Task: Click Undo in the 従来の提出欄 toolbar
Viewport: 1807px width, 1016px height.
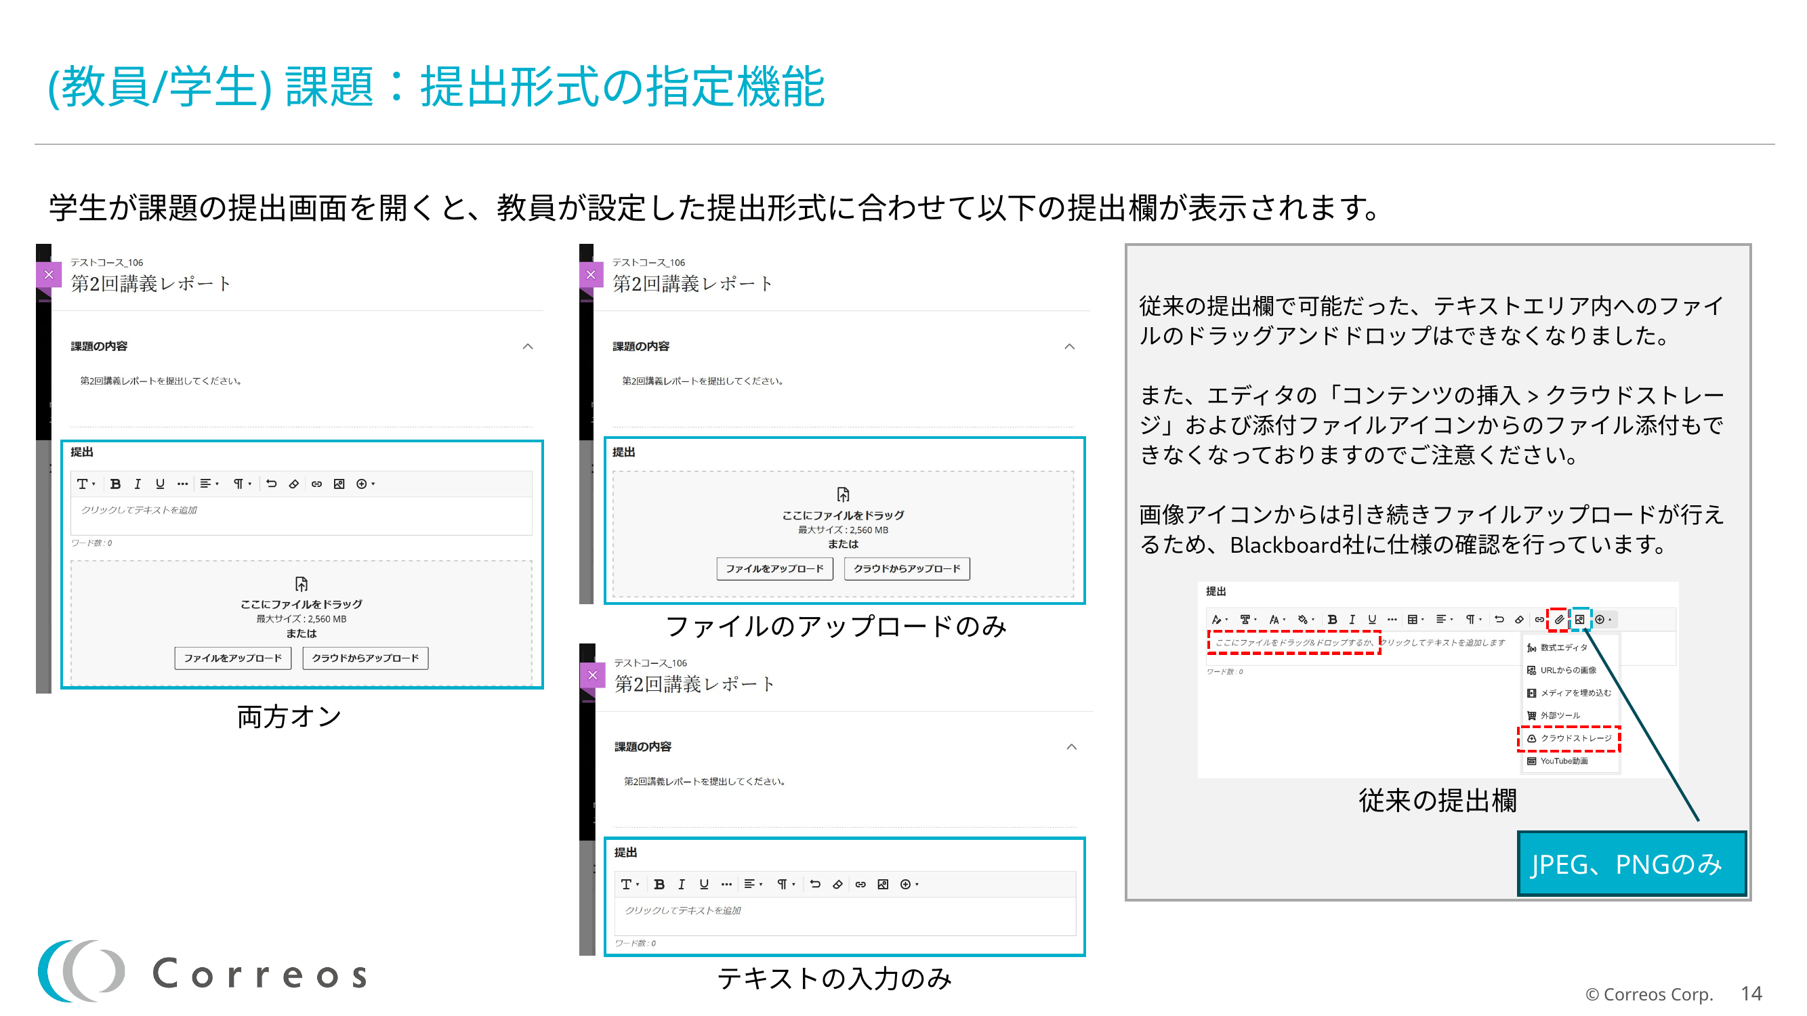Action: click(1500, 619)
